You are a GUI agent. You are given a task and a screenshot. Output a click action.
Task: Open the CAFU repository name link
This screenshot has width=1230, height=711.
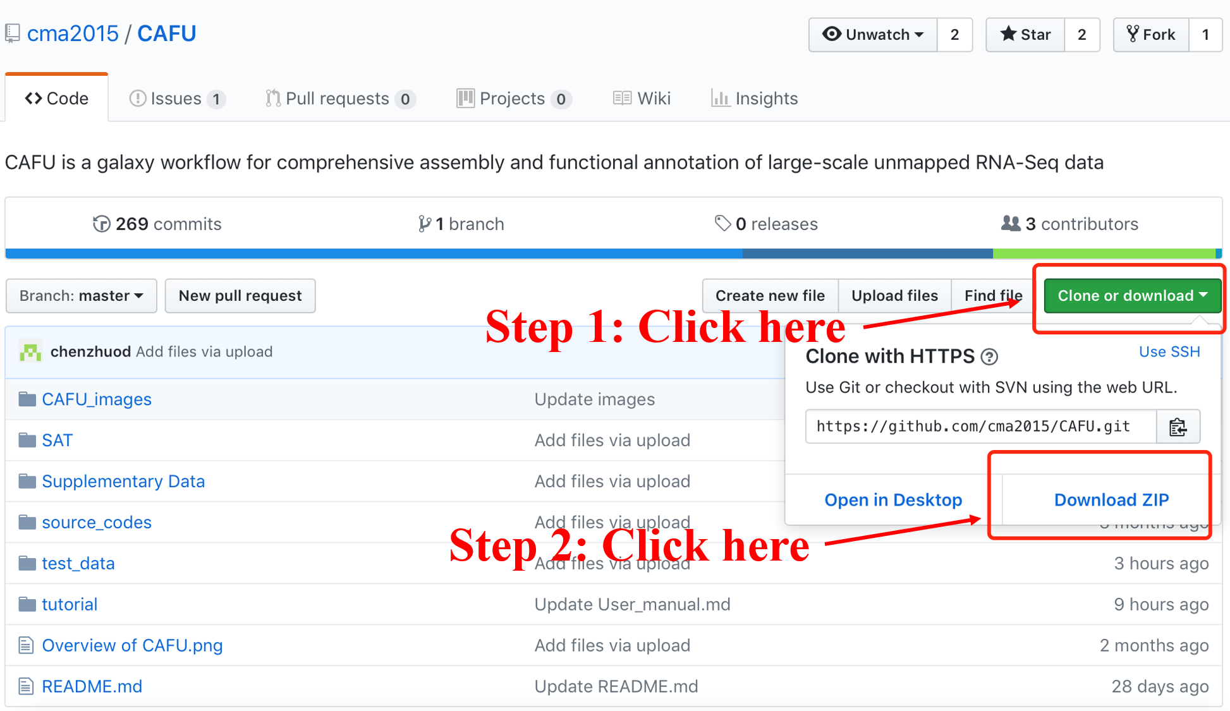click(x=167, y=33)
